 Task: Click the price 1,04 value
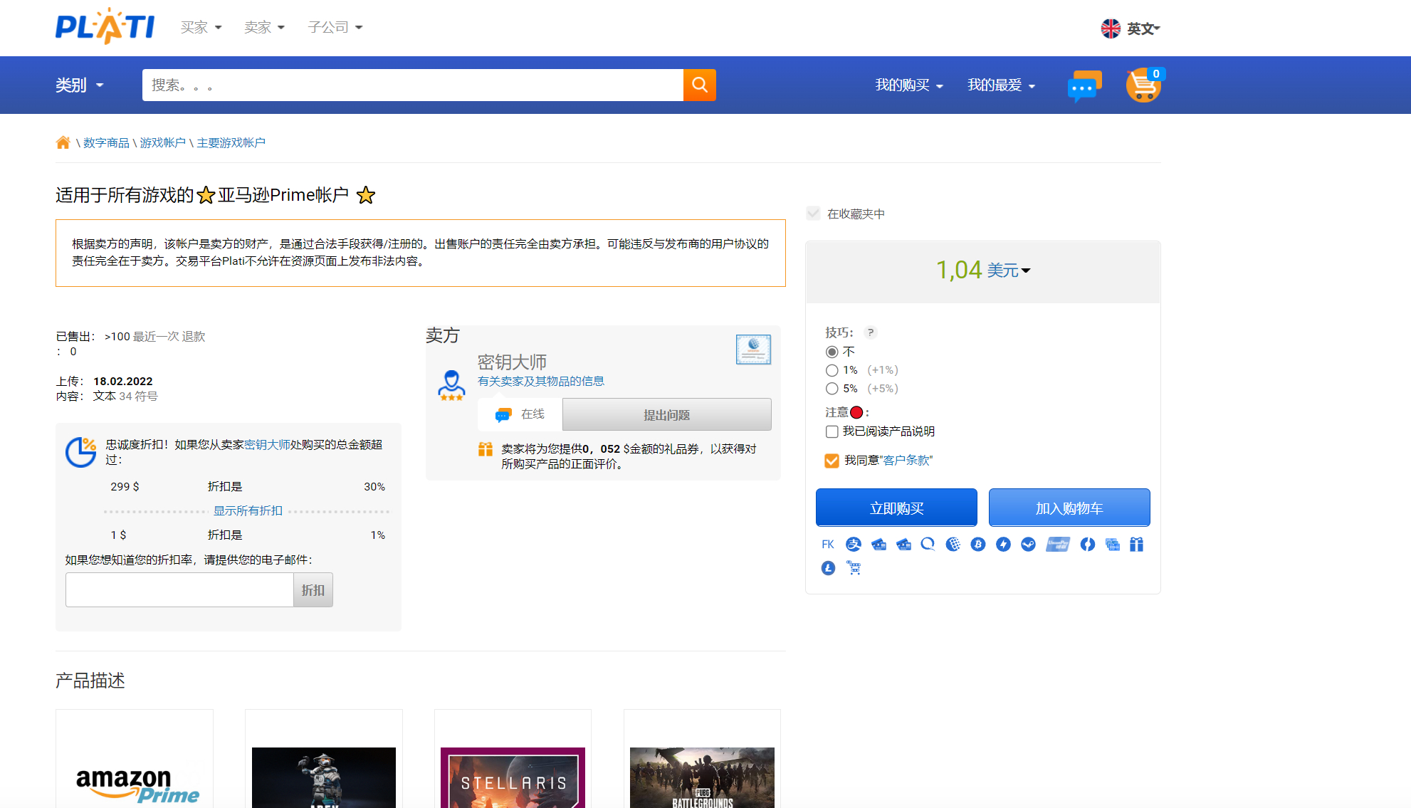pyautogui.click(x=958, y=270)
